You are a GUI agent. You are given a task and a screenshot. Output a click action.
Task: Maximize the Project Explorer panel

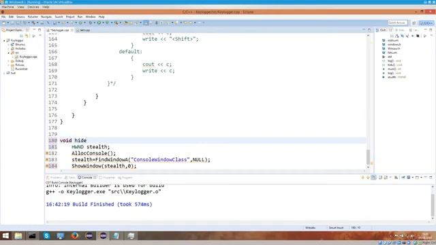point(40,30)
